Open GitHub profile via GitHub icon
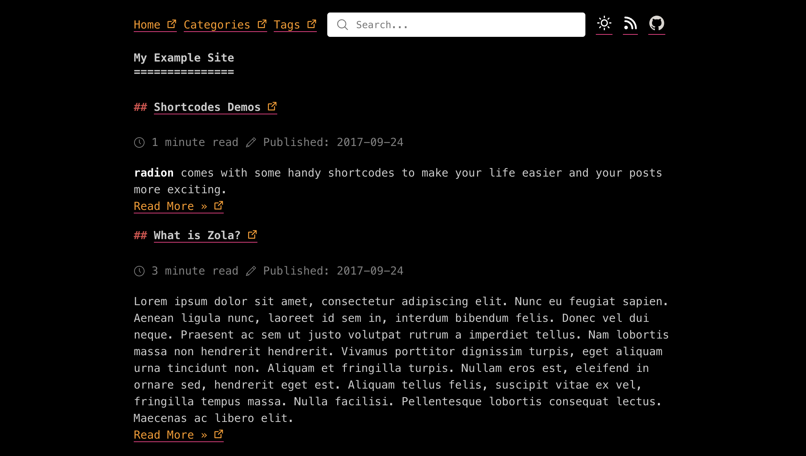 pos(657,23)
